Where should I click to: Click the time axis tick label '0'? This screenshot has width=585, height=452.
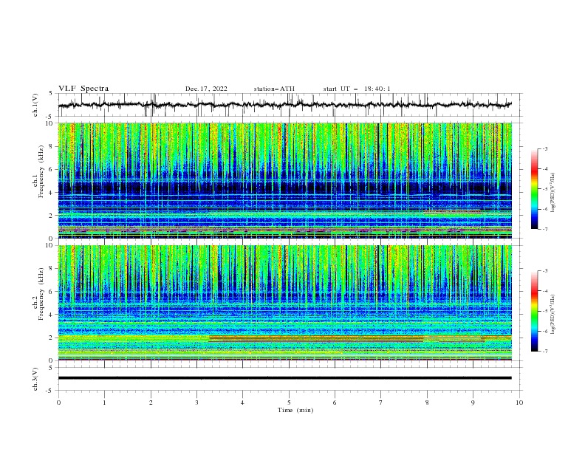tap(58, 403)
